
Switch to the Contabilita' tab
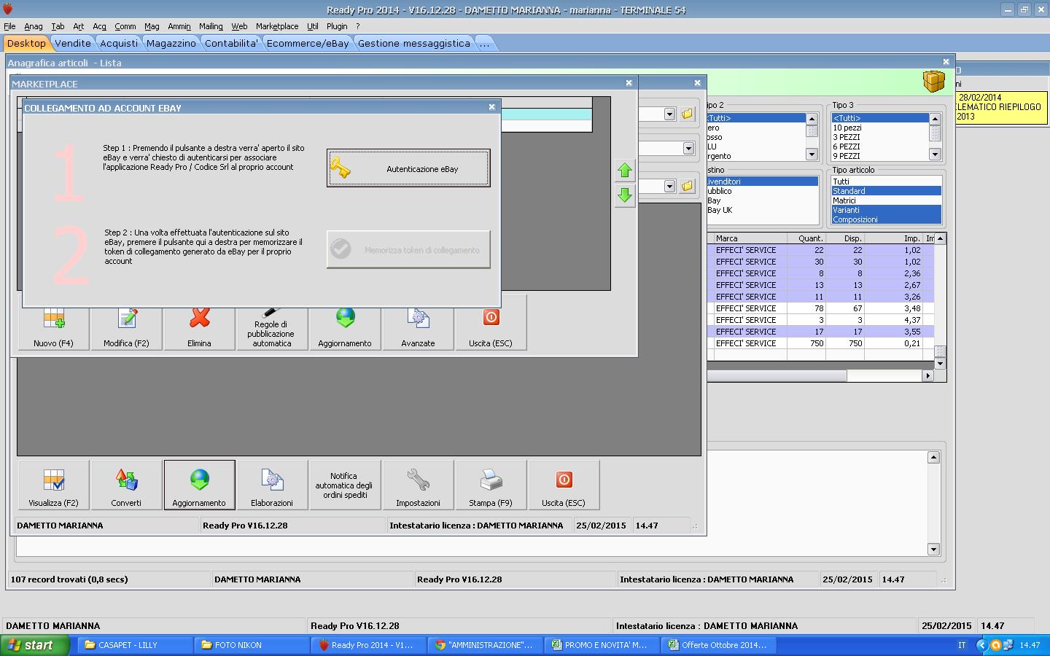(231, 43)
